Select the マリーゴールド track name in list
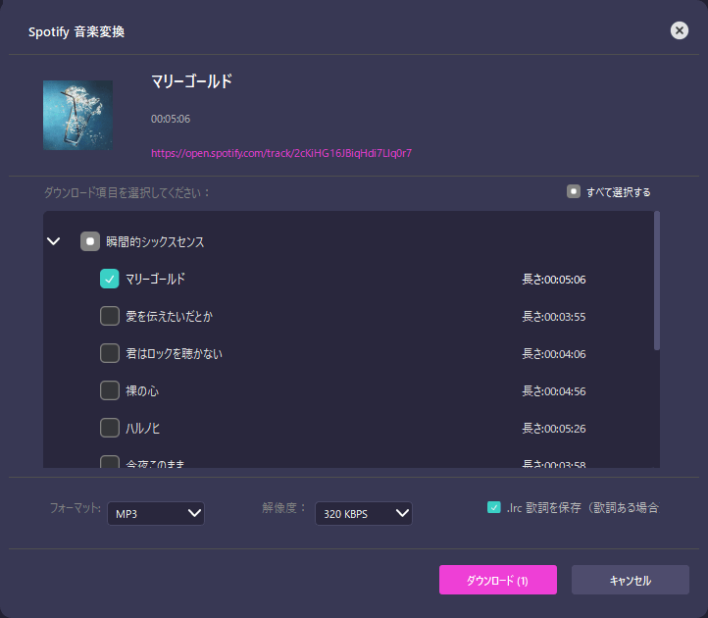The width and height of the screenshot is (708, 618). 155,280
